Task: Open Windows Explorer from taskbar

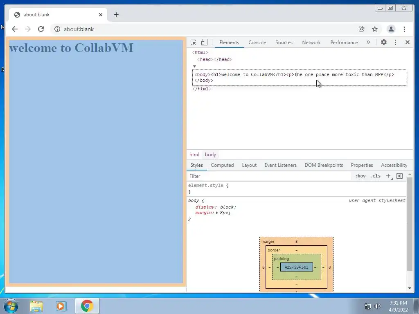Action: [36, 306]
